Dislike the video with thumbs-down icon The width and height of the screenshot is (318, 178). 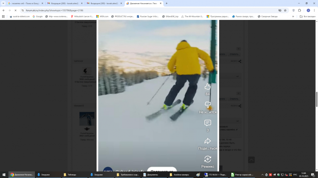point(208,105)
